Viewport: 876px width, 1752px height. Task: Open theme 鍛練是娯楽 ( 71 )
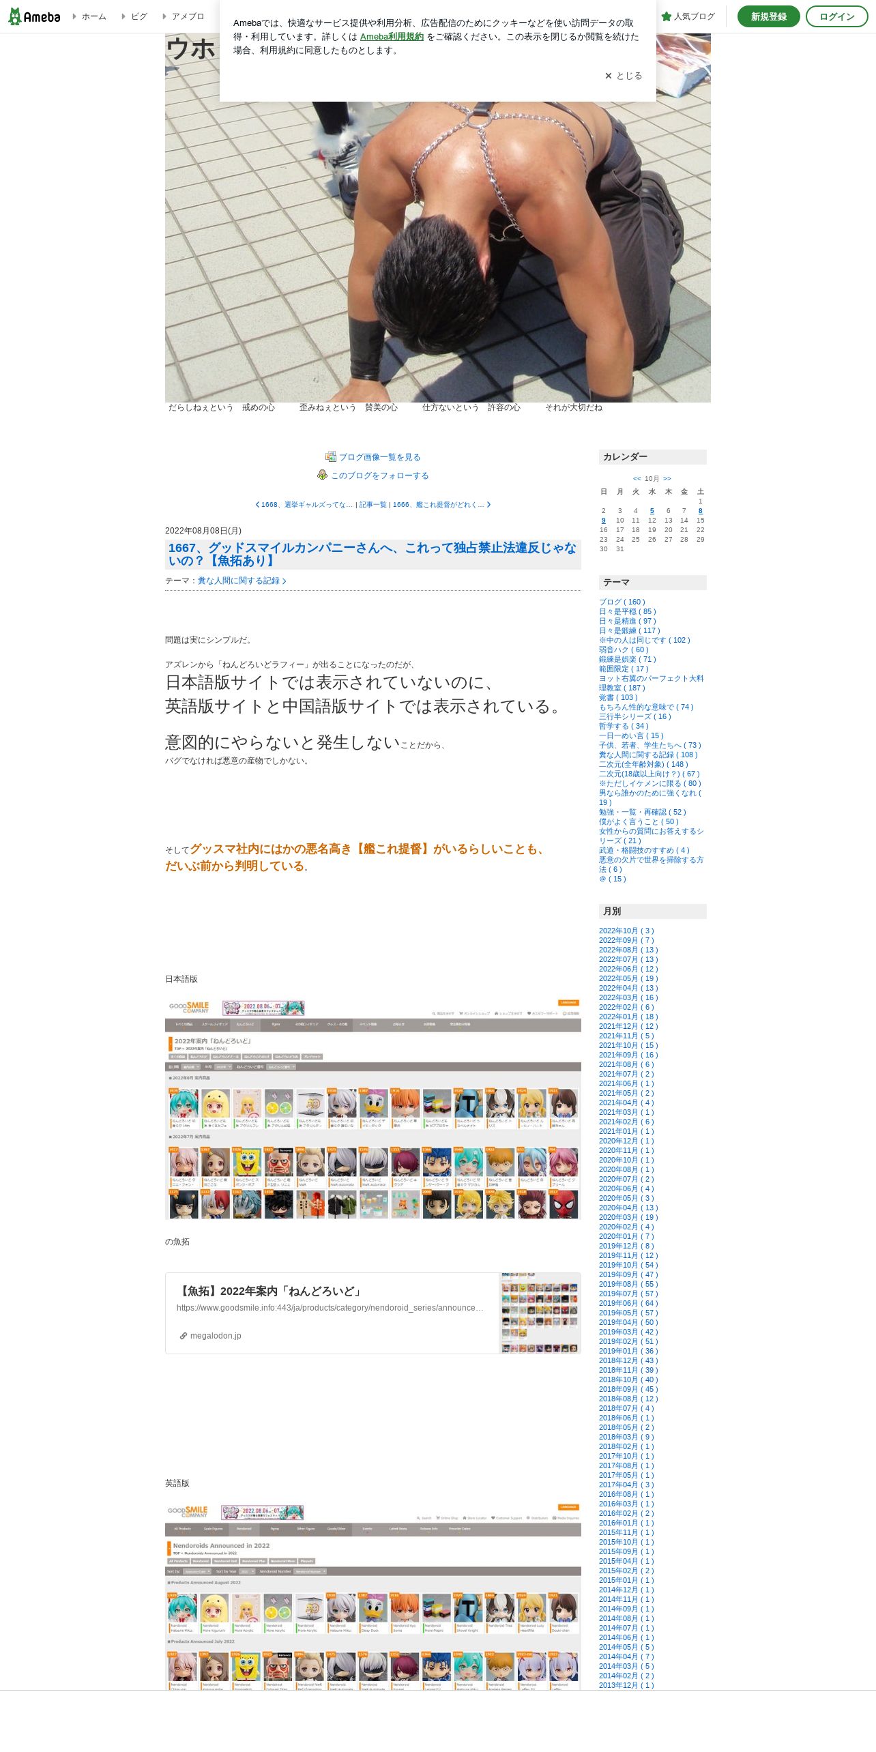628,659
